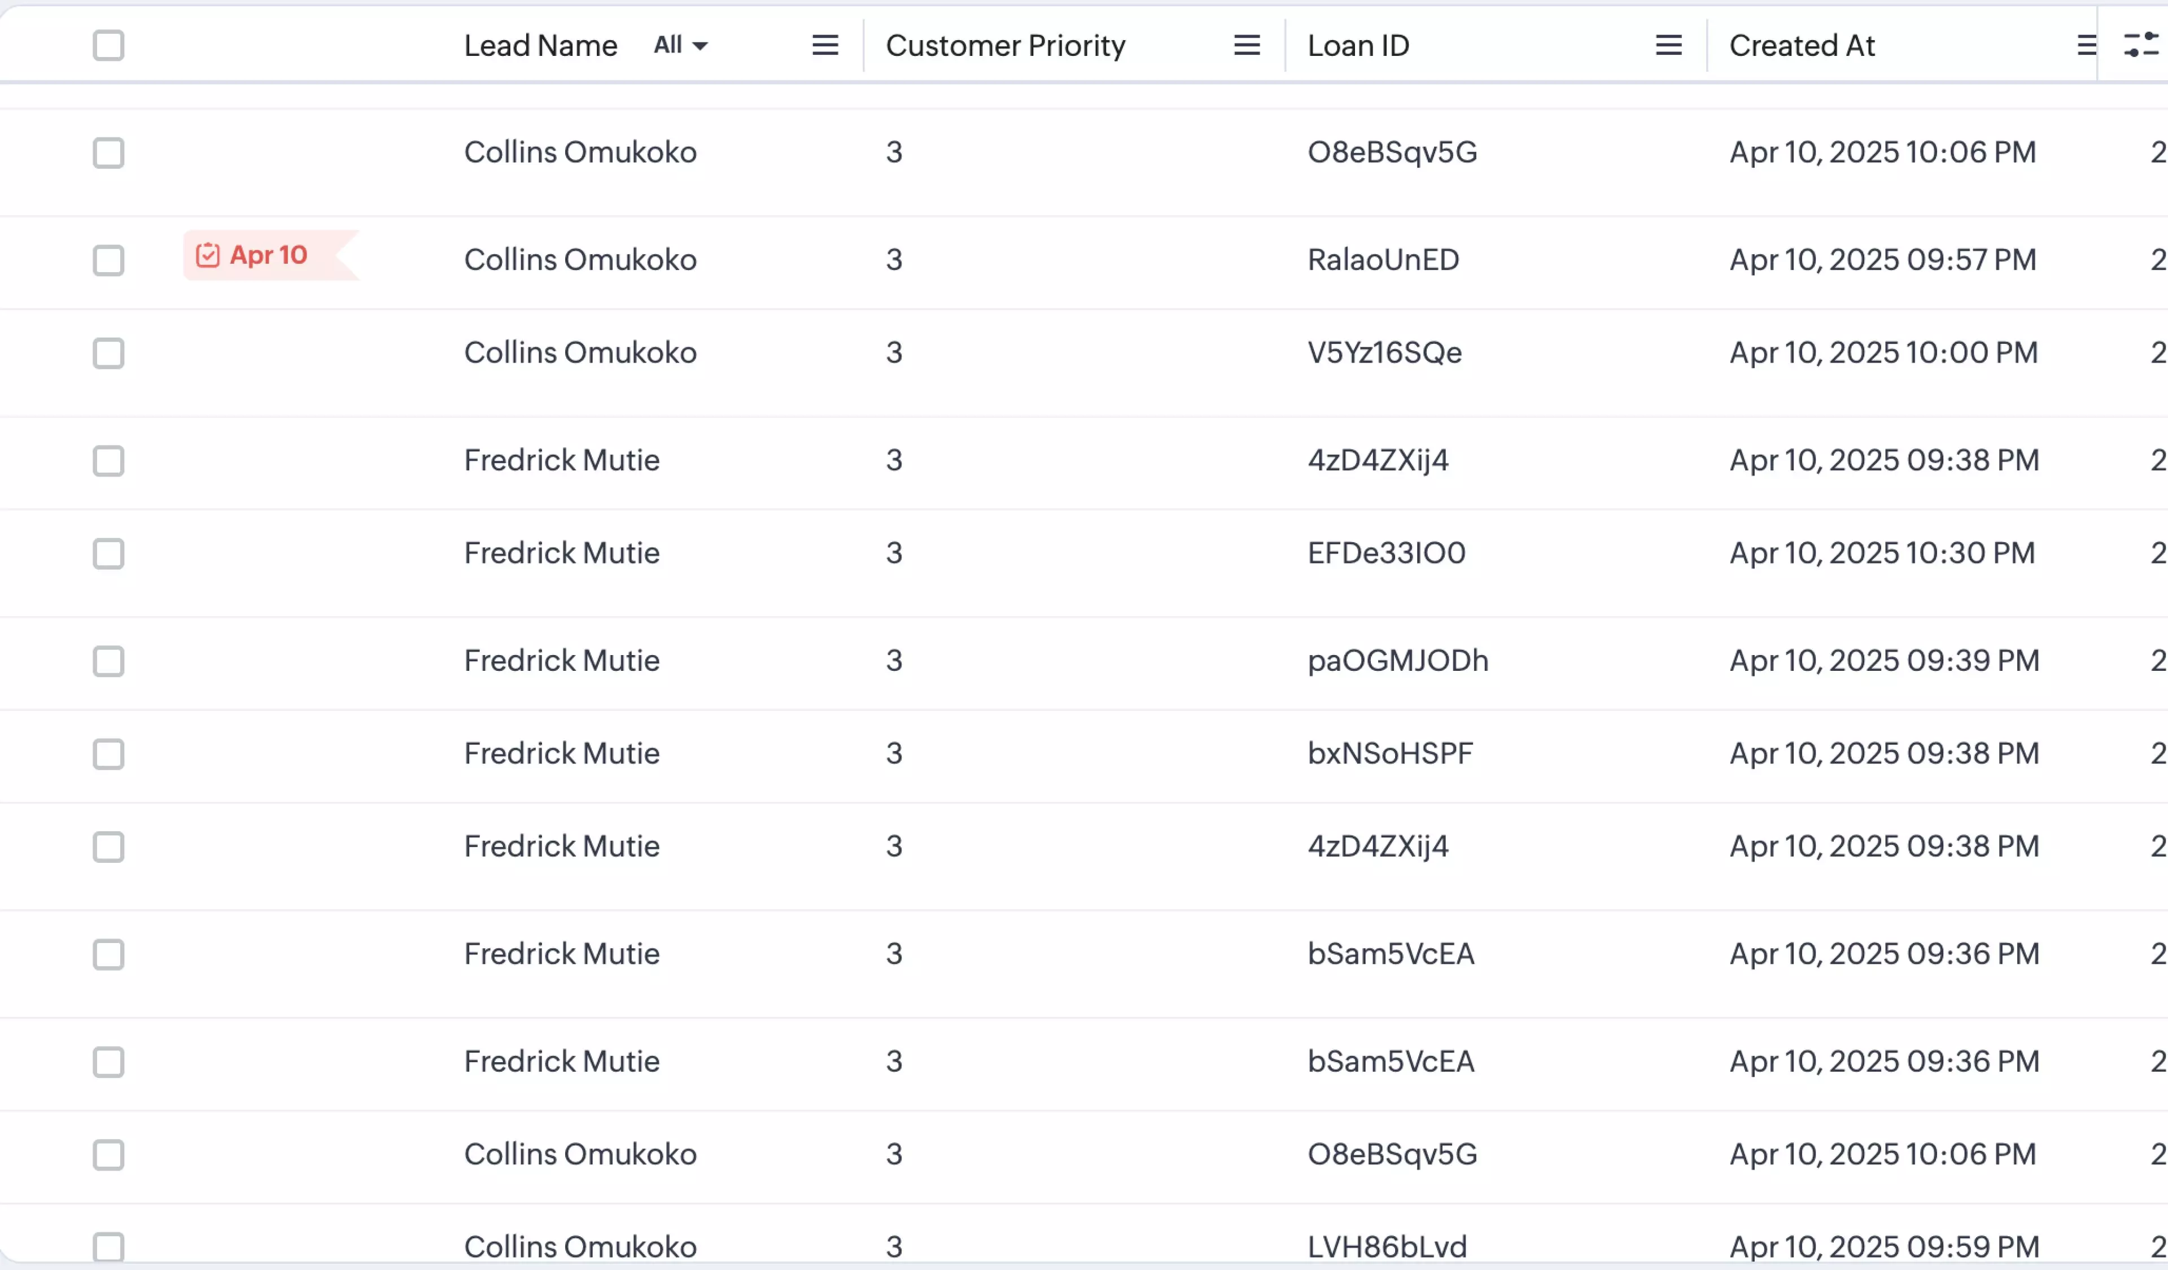
Task: Sort by the Customer Priority column header
Action: tap(1005, 46)
